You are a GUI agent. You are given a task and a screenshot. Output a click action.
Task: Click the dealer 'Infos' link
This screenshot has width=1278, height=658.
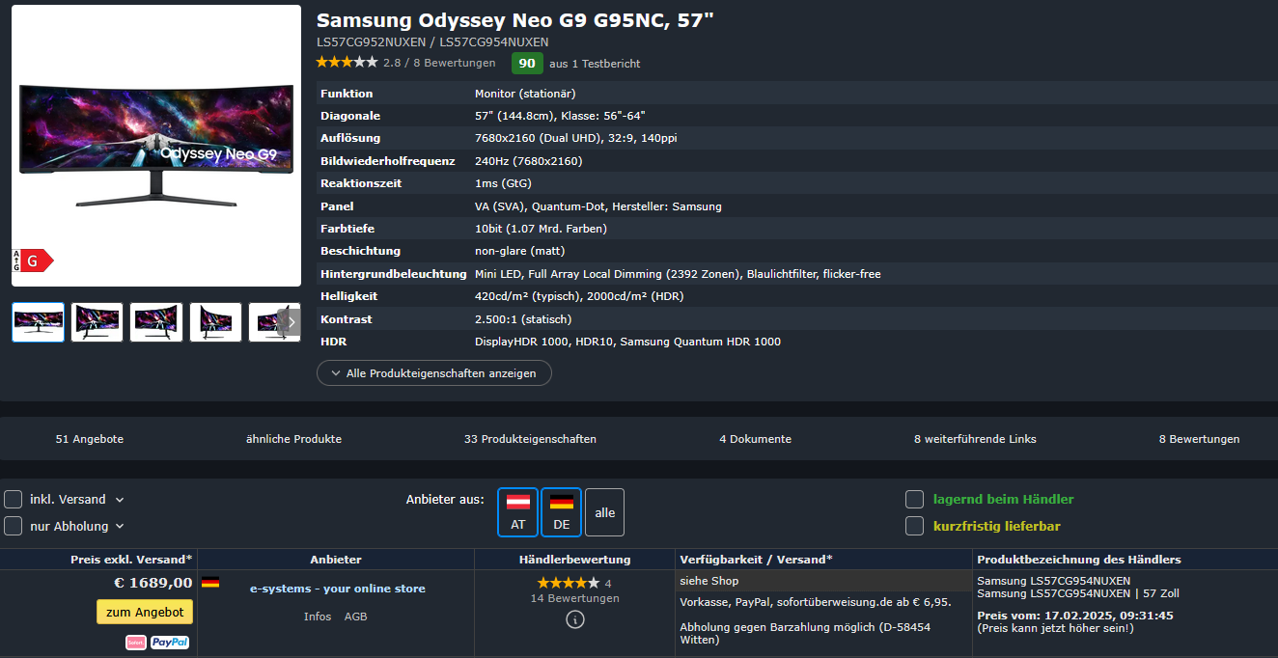click(x=318, y=617)
